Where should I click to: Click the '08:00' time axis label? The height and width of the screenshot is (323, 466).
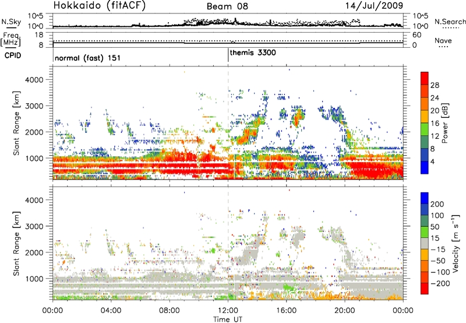click(x=170, y=311)
